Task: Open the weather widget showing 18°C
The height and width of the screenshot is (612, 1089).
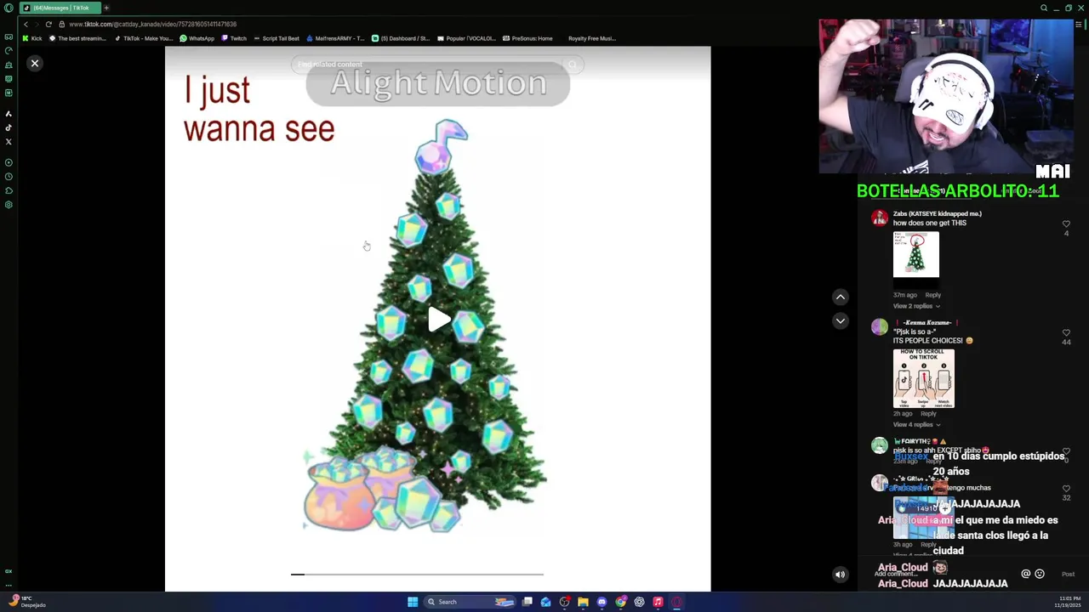Action: coord(27,602)
